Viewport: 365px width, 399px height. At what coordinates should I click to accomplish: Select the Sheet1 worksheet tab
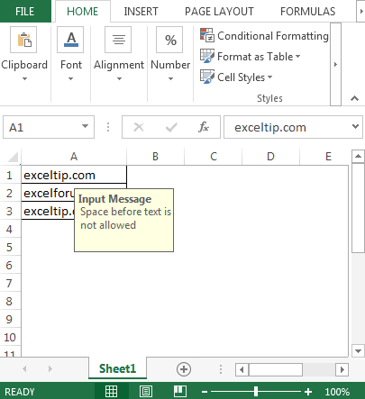pyautogui.click(x=117, y=368)
